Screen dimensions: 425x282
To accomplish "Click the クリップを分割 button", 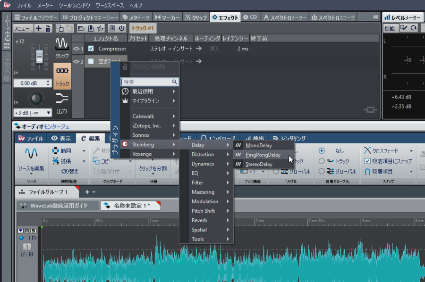I will pyautogui.click(x=153, y=168).
